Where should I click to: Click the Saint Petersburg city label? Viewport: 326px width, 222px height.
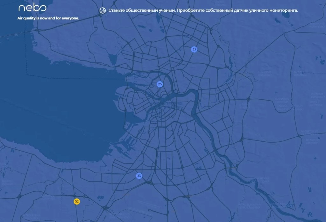pos(166,106)
